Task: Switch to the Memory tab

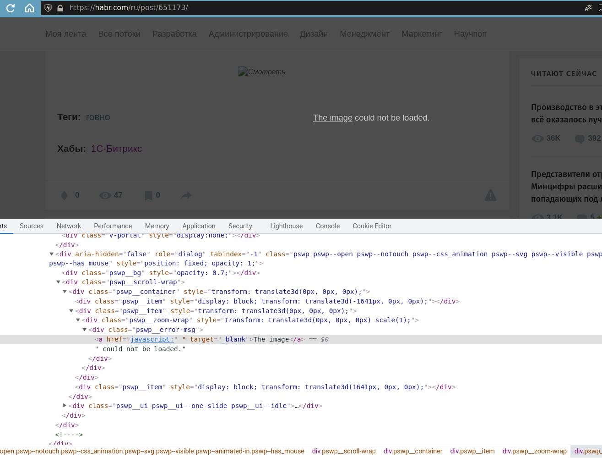Action: point(157,226)
